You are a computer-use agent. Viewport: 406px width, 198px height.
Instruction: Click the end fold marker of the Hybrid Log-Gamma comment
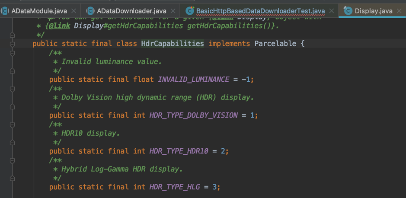(12, 178)
